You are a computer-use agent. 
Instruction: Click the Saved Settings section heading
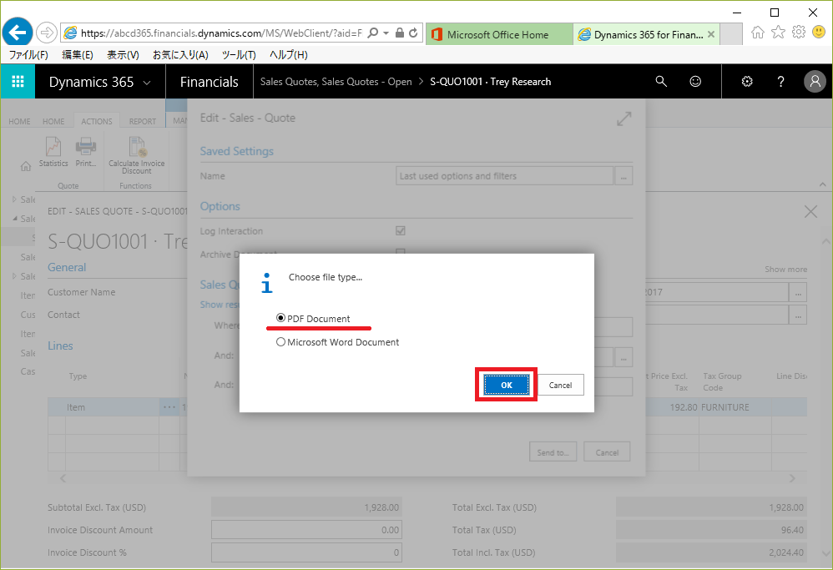pyautogui.click(x=237, y=151)
